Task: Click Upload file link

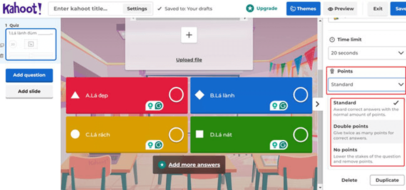Action: tap(189, 60)
